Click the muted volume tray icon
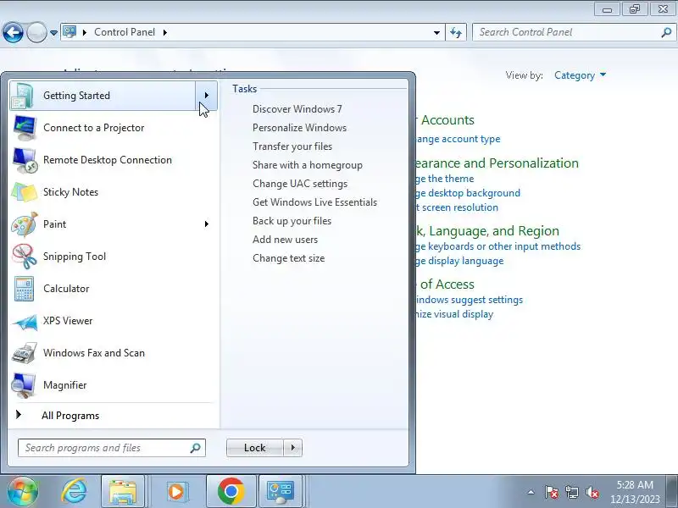The width and height of the screenshot is (678, 508). click(592, 492)
